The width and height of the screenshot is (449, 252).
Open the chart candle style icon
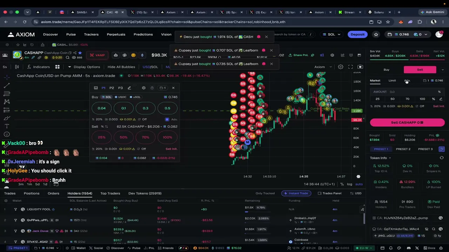click(x=17, y=67)
